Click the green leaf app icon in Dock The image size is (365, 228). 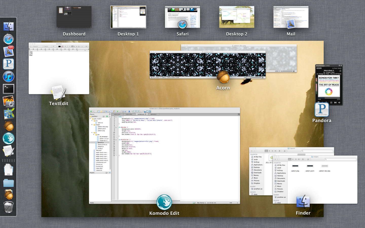click(x=9, y=113)
